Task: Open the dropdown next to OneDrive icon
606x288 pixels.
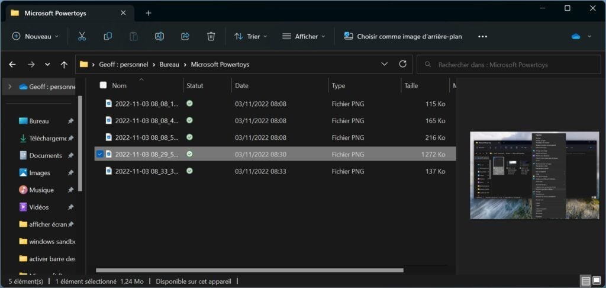Action: (589, 36)
